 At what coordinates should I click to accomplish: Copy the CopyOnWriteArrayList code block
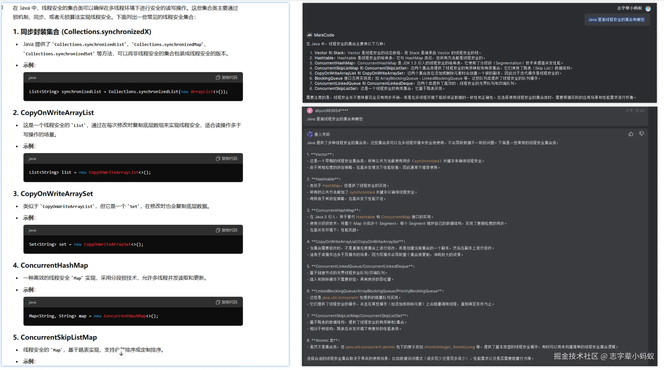tap(227, 158)
